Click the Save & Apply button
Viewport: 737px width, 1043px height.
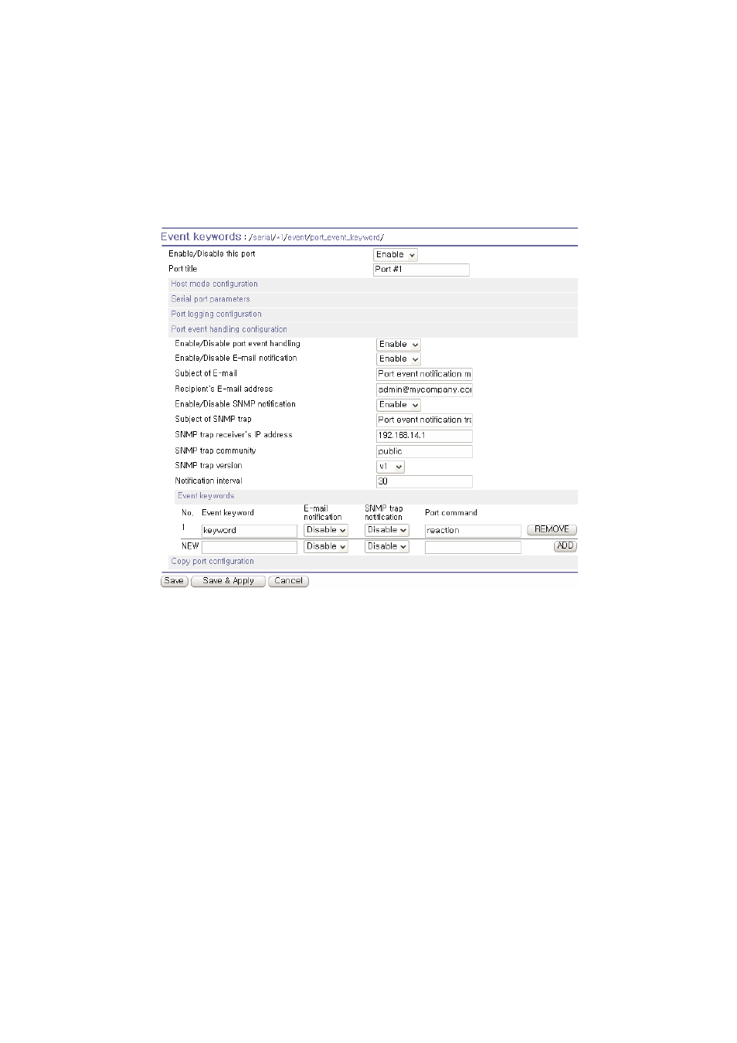point(228,581)
